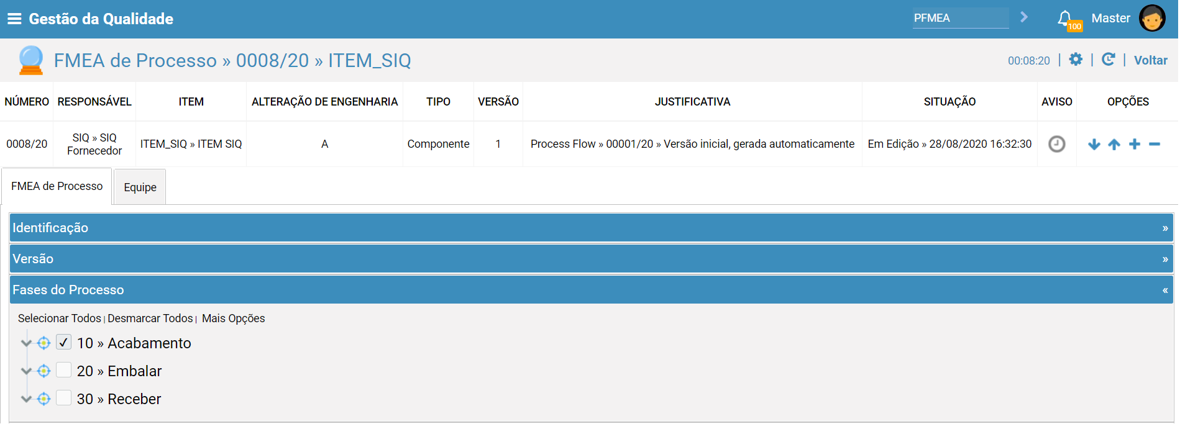This screenshot has height=424, width=1180.
Task: Click the minus option icon
Action: pos(1155,144)
